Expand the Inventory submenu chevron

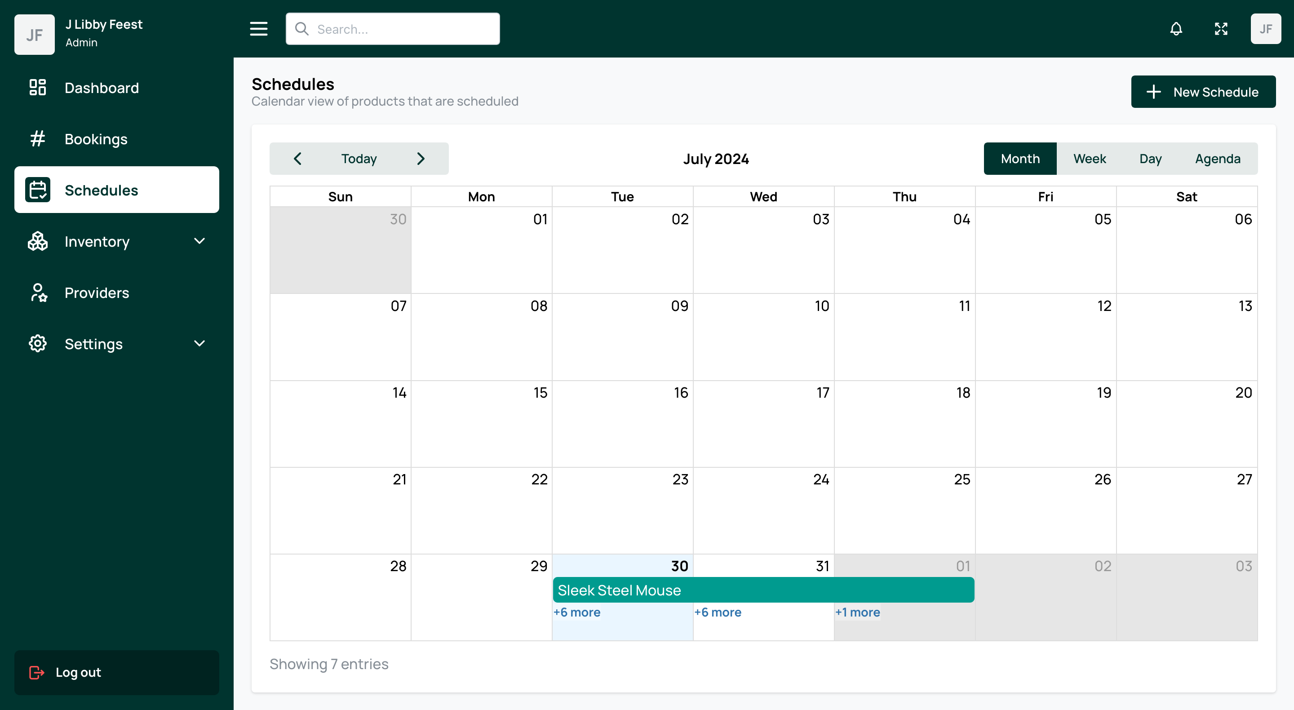click(199, 241)
